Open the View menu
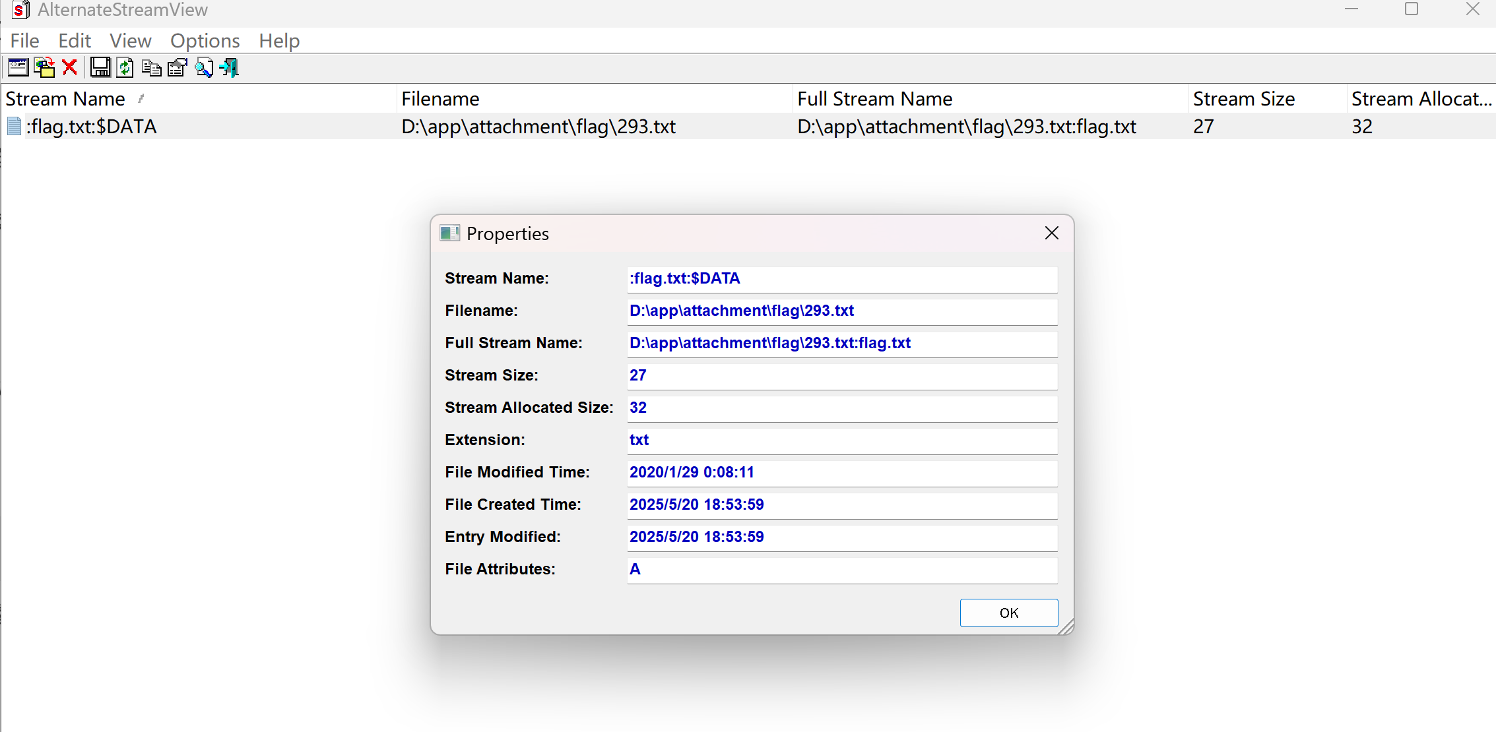The height and width of the screenshot is (732, 1496). 130,41
